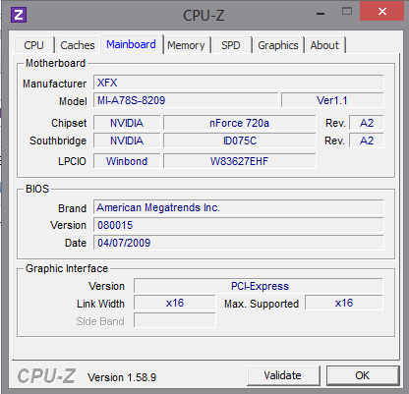Click the Ver1.1 model revision field
Viewport: 409px width, 394px height.
tap(332, 100)
